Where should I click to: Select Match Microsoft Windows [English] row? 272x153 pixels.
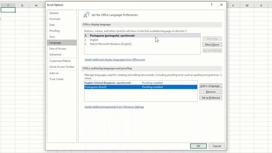point(142,44)
